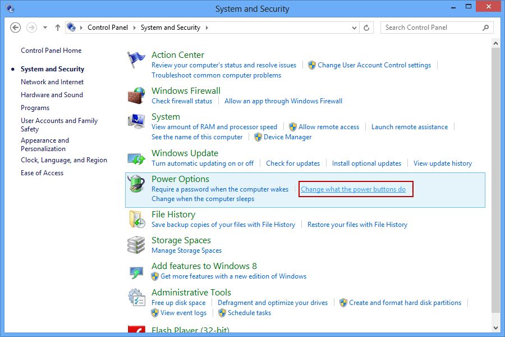Open the recent locations dropdown arrow
Viewport: 505px width, 337px height.
(45, 28)
